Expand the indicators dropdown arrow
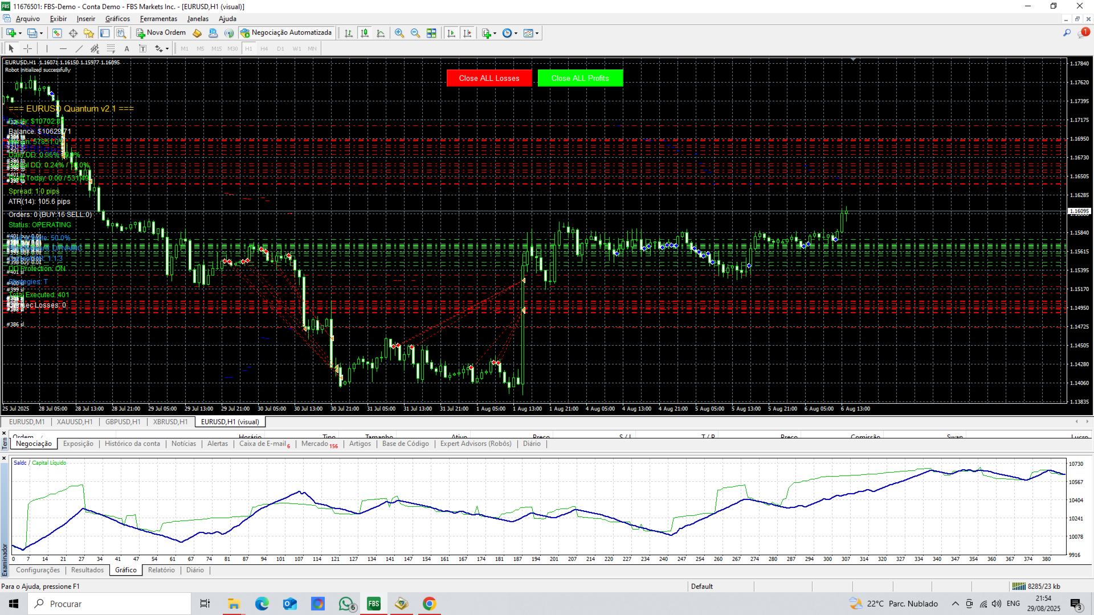Screen dimensions: 1094x615 495,33
